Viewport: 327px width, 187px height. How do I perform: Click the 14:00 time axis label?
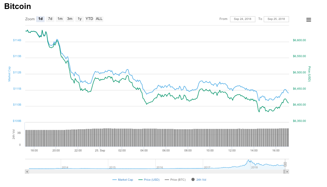254,150
